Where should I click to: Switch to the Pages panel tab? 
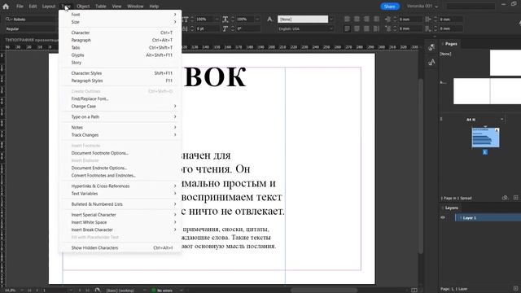pyautogui.click(x=451, y=44)
